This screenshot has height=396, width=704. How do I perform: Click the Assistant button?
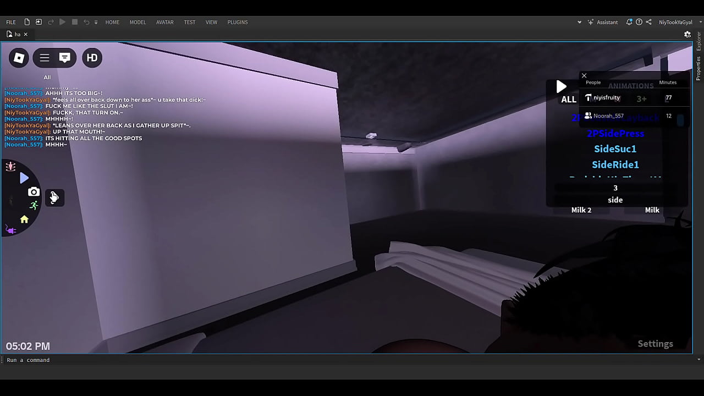coord(603,22)
